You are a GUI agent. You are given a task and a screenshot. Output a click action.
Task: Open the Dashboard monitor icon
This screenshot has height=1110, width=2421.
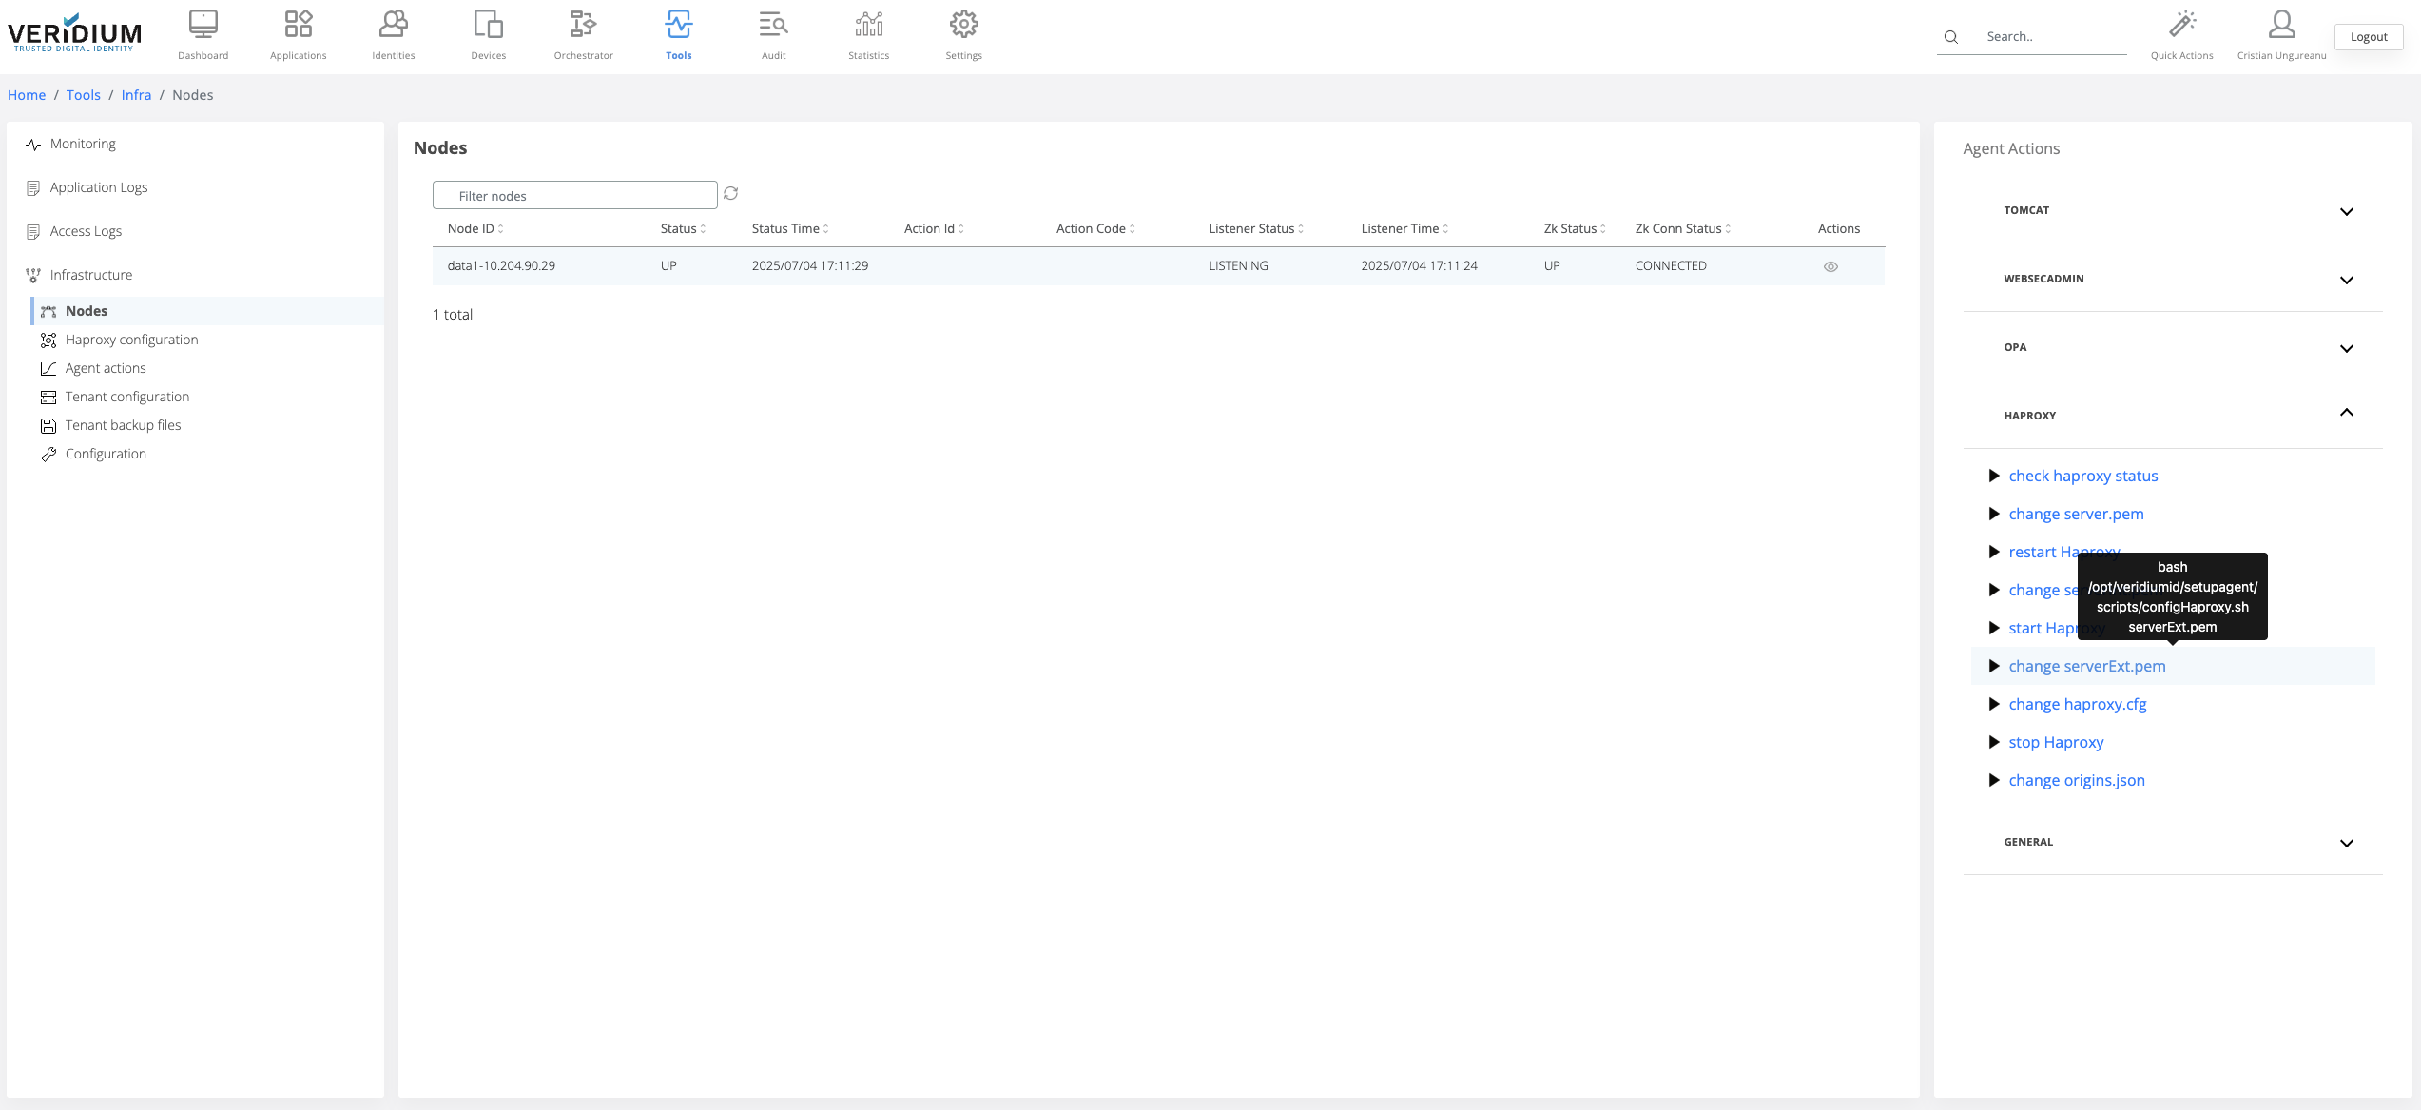tap(203, 25)
